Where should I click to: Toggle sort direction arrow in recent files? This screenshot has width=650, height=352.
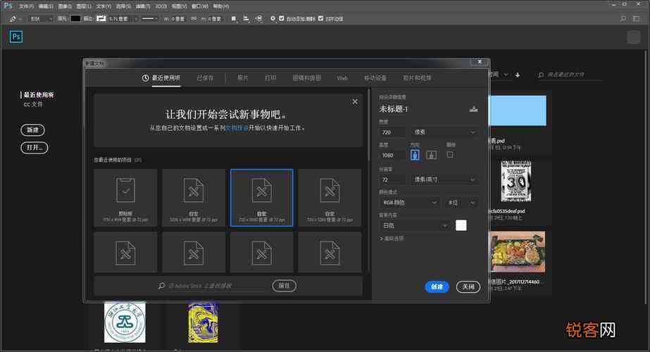click(x=518, y=75)
